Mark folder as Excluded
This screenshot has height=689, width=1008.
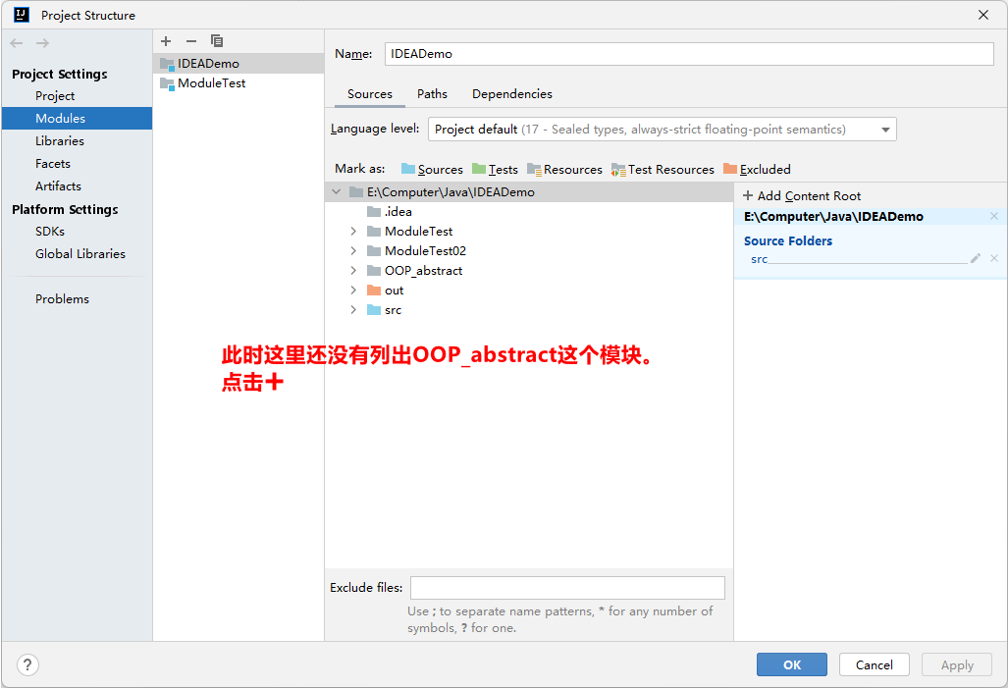pyautogui.click(x=758, y=169)
